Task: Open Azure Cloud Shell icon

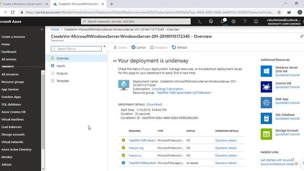Action: coord(199,21)
